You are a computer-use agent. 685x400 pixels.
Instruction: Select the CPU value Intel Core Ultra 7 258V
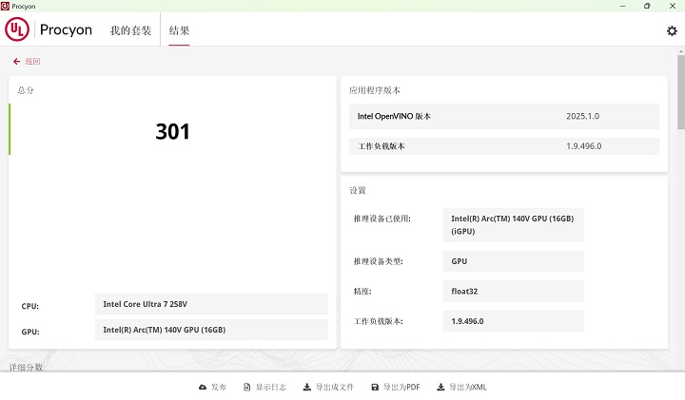(x=211, y=304)
